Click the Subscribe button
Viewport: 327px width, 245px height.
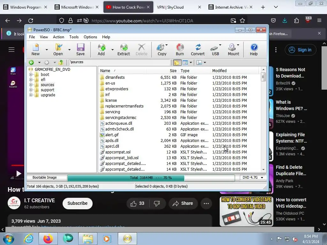coord(77,203)
